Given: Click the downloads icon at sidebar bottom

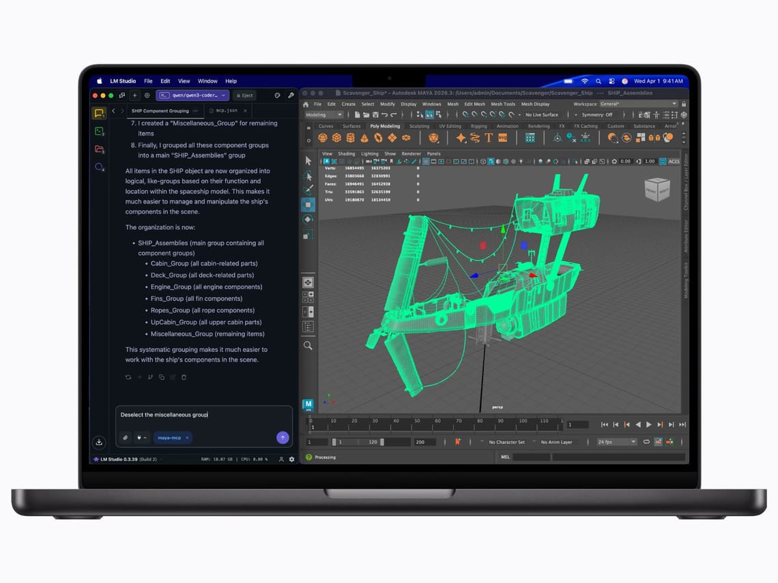Looking at the screenshot, I should pyautogui.click(x=99, y=442).
